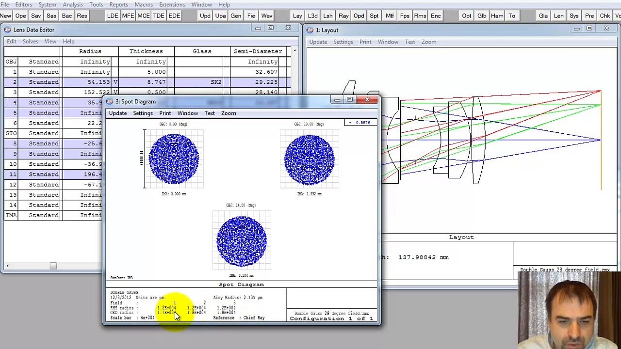Click the Ope toolbar button

click(x=20, y=16)
